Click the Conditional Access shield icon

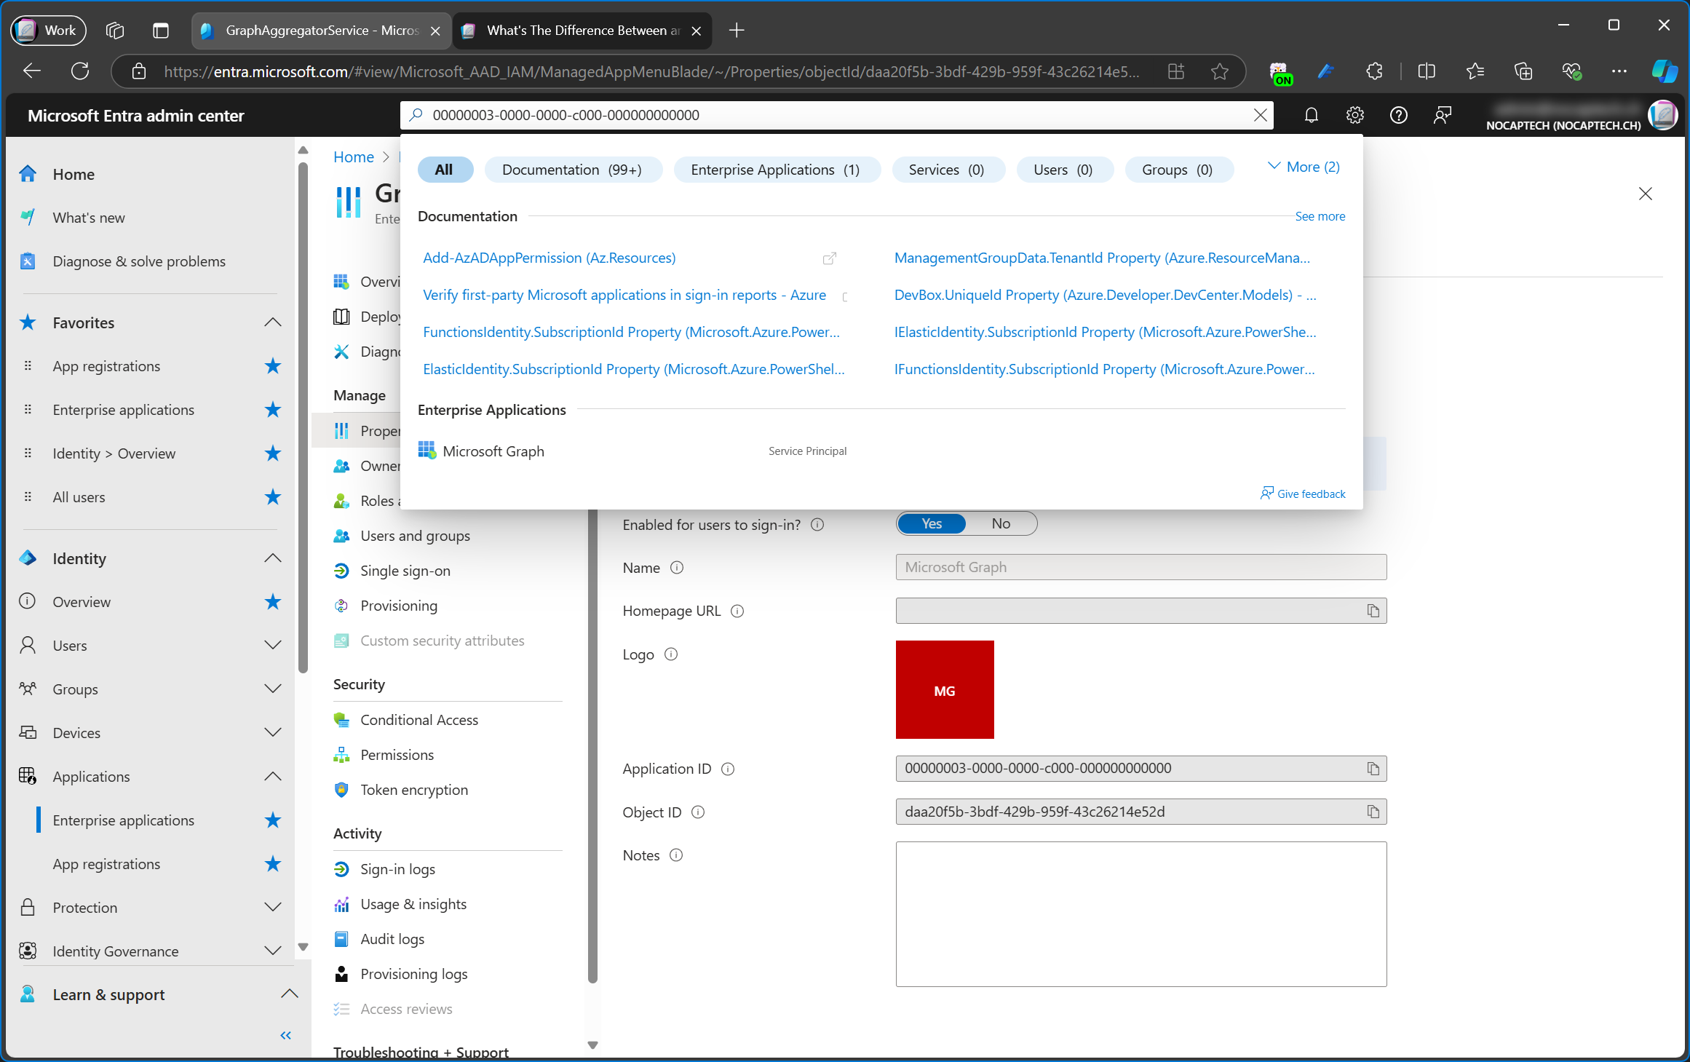point(341,718)
